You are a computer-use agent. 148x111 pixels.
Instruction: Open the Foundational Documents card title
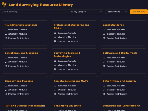point(21,25)
